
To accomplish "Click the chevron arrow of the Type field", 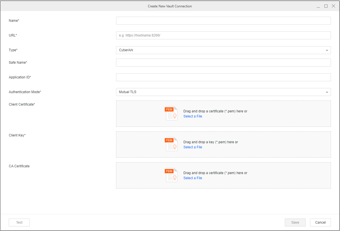I will [327, 50].
